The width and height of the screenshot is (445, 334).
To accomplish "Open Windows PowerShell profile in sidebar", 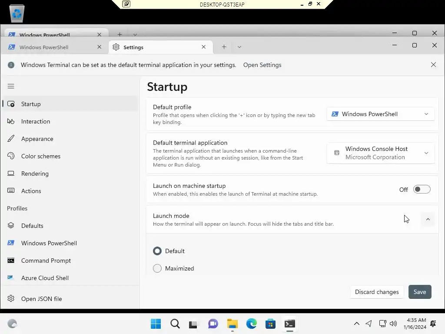I will pos(70,243).
